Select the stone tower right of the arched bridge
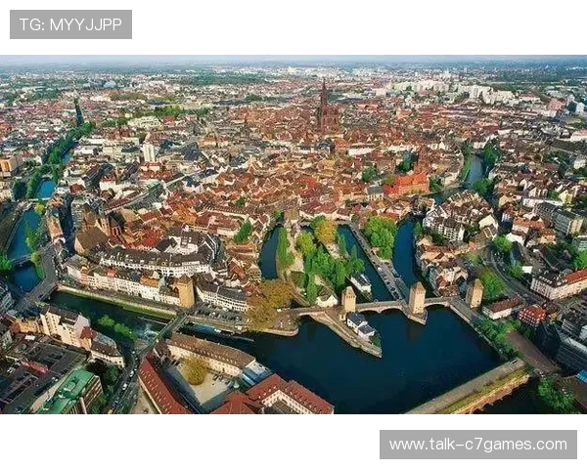 click(x=417, y=297)
